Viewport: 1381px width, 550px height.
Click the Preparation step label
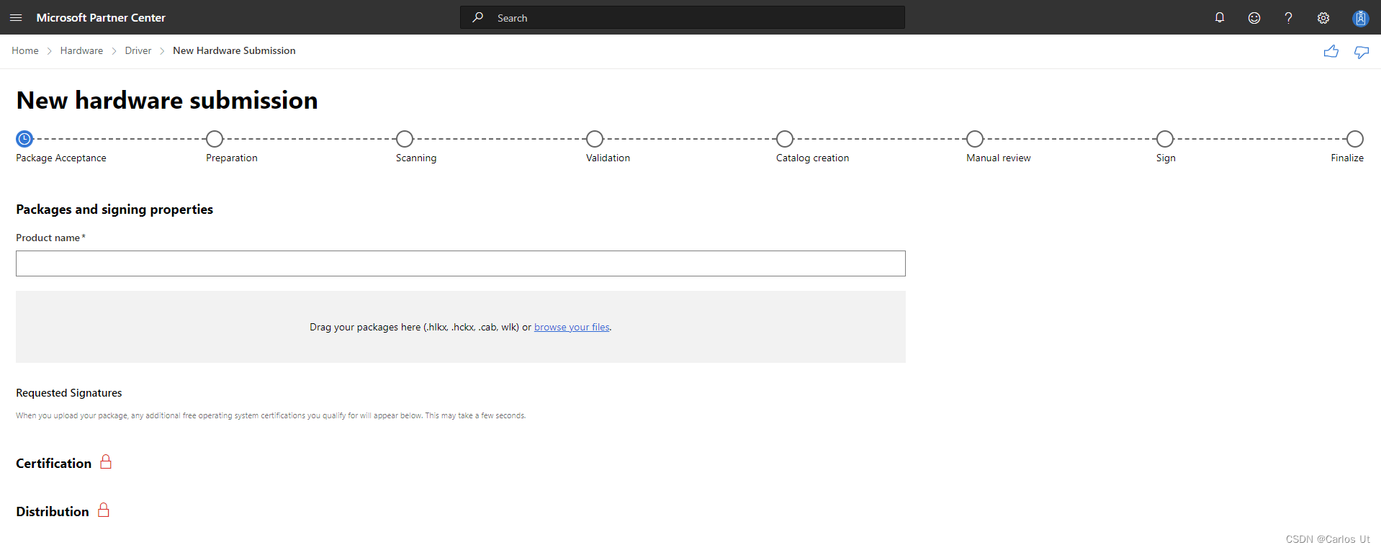point(232,158)
